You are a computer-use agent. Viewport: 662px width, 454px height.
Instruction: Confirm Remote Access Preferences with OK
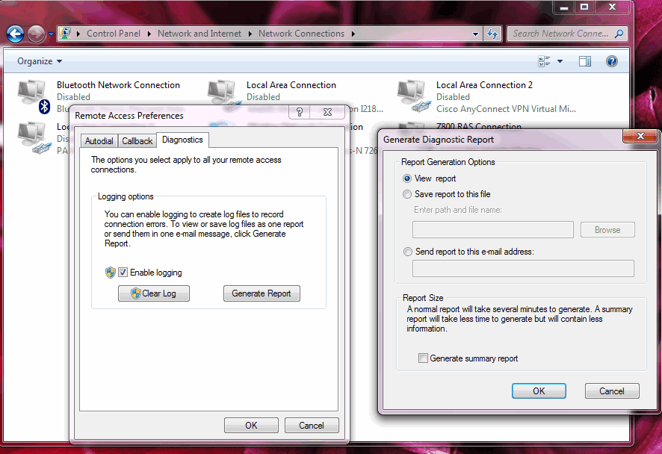(251, 426)
